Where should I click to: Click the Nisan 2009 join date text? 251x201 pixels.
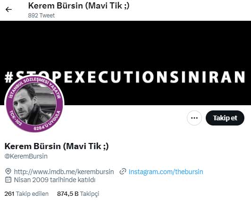coord(55,180)
